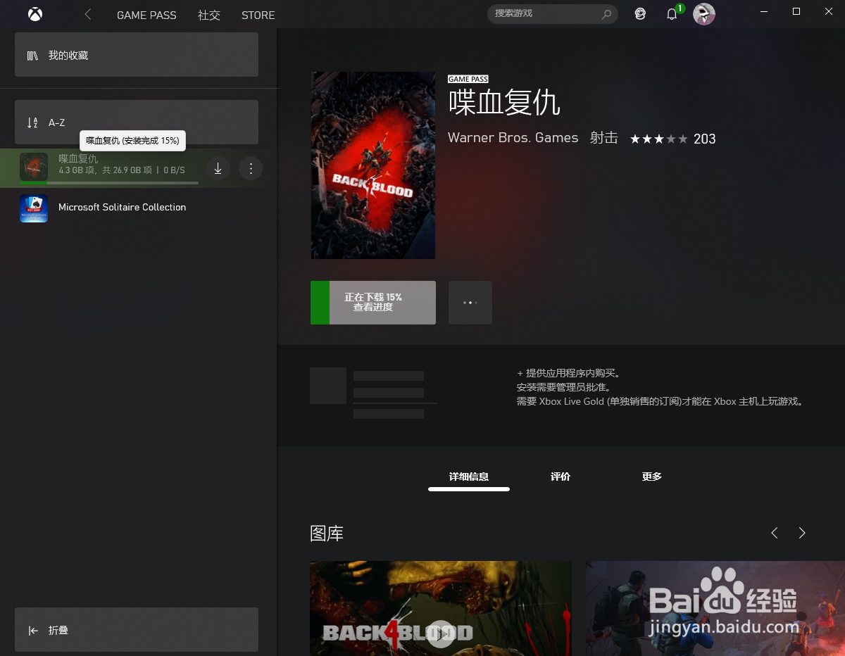This screenshot has height=656, width=845.
Task: Open the user profile avatar
Action: point(704,14)
